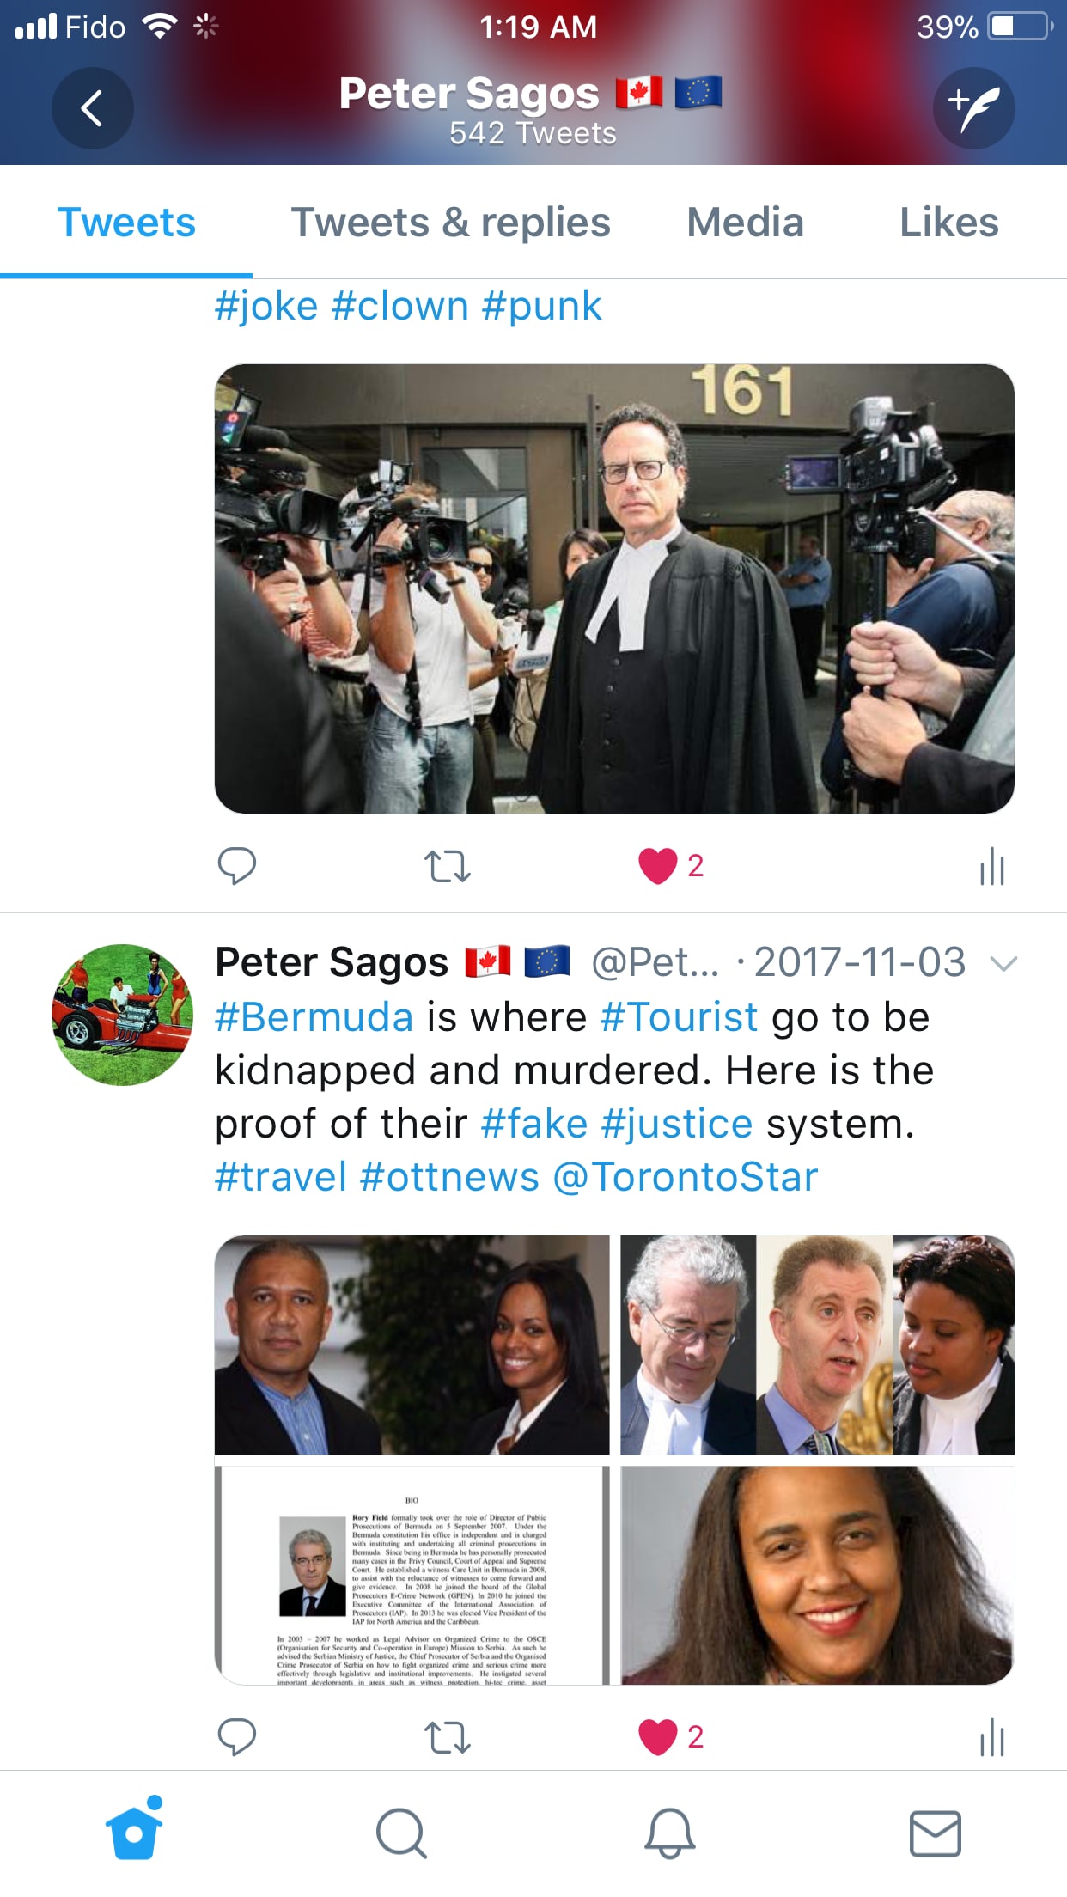Open the Likes tab
Viewport: 1067px width, 1897px height.
[948, 223]
